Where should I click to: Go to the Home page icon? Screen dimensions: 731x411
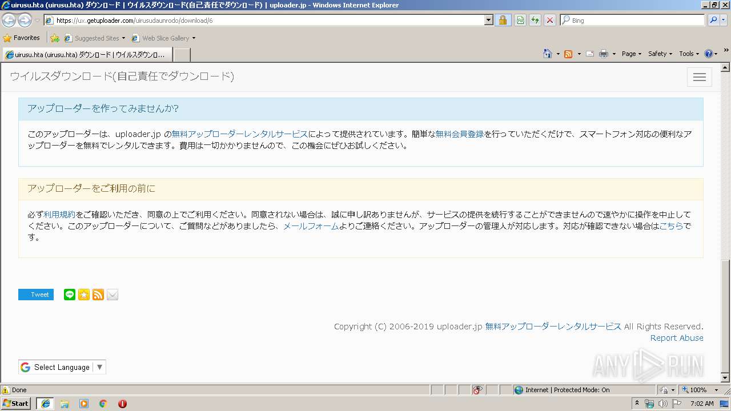[547, 54]
